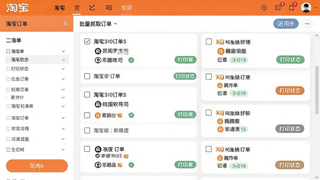320x180 pixels.
Task: Expand the 淘宝单 sidebar row chevron
Action: click(x=63, y=52)
